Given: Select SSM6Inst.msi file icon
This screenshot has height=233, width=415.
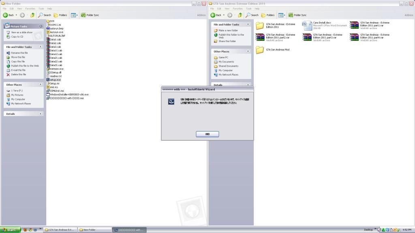Looking at the screenshot, I should (x=48, y=91).
